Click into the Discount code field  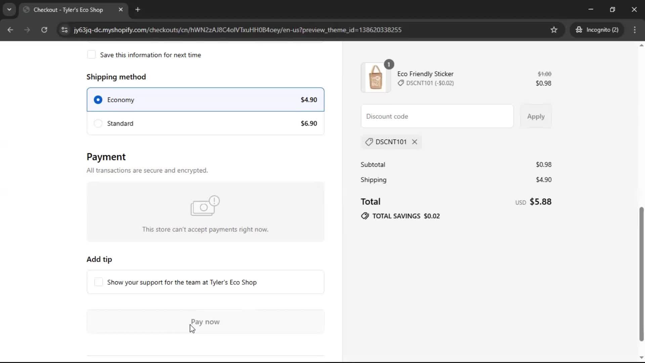click(x=437, y=116)
